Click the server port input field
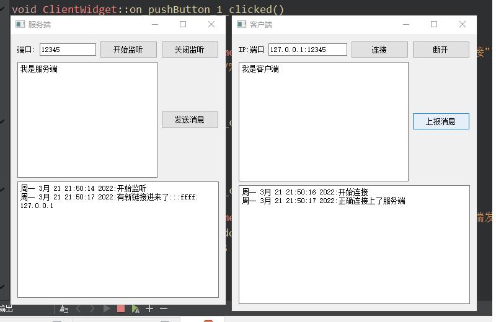 point(68,50)
